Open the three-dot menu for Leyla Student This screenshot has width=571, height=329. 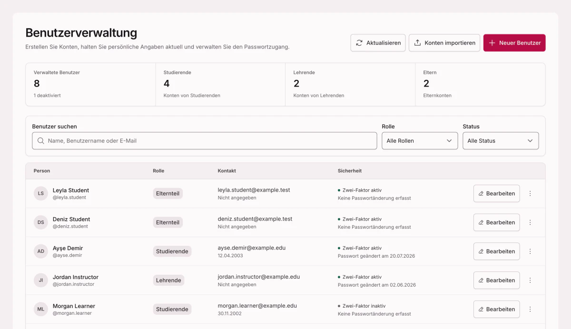tap(530, 194)
